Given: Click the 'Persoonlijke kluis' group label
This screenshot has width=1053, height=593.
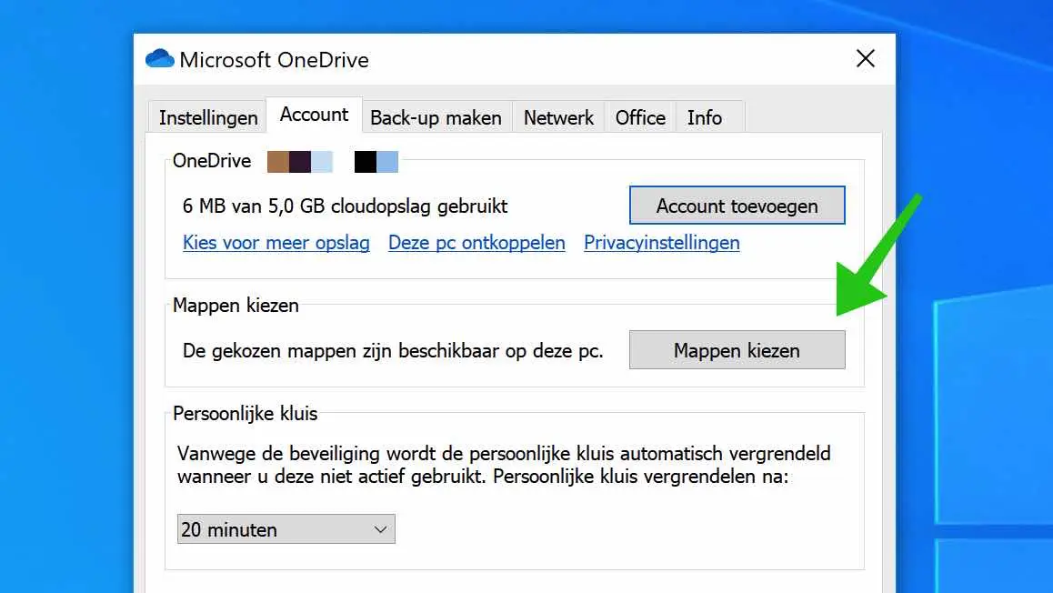Looking at the screenshot, I should coord(246,414).
